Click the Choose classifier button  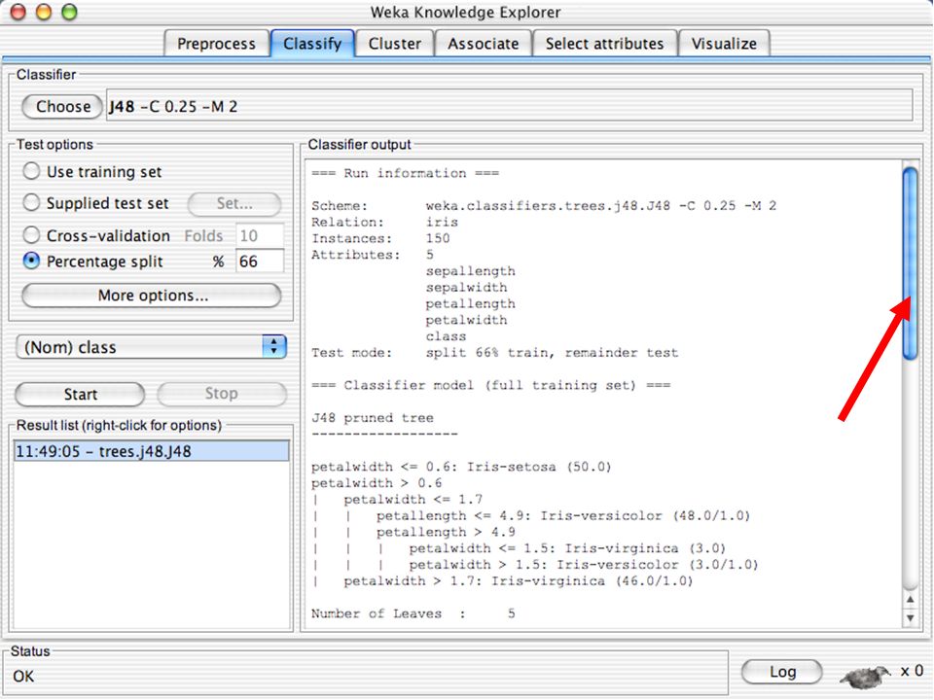click(x=62, y=107)
